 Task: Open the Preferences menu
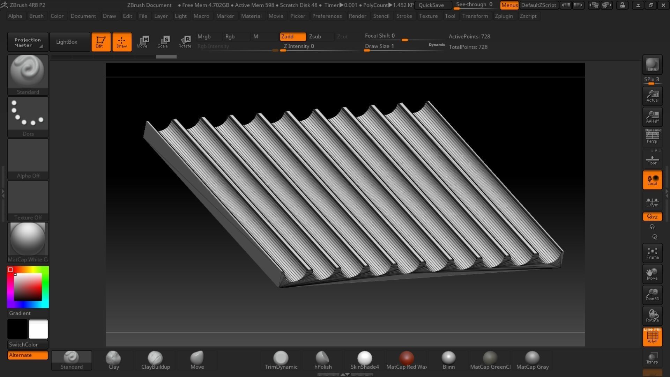327,16
